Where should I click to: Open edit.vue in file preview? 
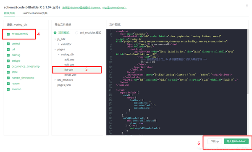pyautogui.click(x=69, y=65)
